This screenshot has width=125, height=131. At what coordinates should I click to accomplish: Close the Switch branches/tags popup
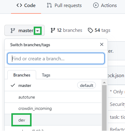(102, 44)
